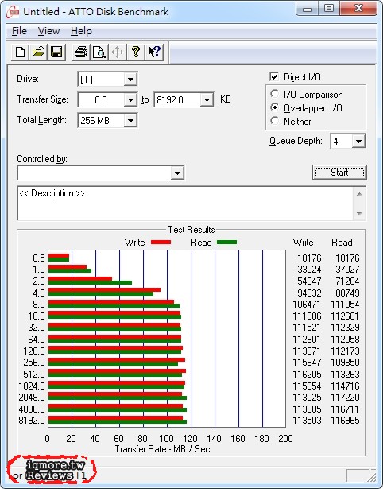383x489 pixels.
Task: Click the Write value 18176 for 0.5 KB
Action: pyautogui.click(x=309, y=258)
